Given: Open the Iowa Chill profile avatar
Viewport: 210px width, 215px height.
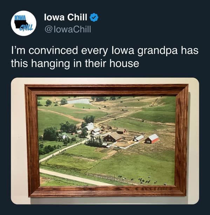Looking at the screenshot, I should [23, 23].
